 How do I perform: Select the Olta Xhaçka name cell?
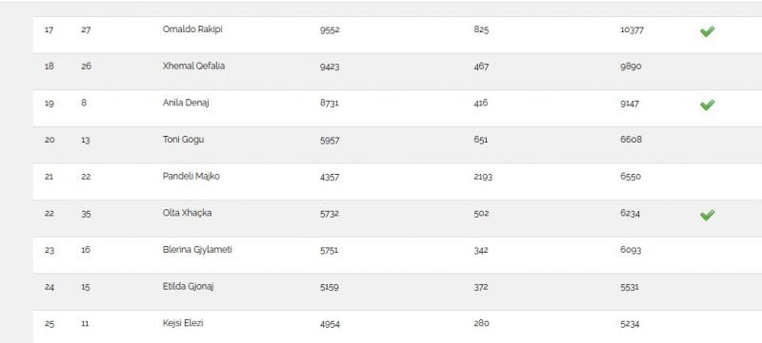coord(187,213)
